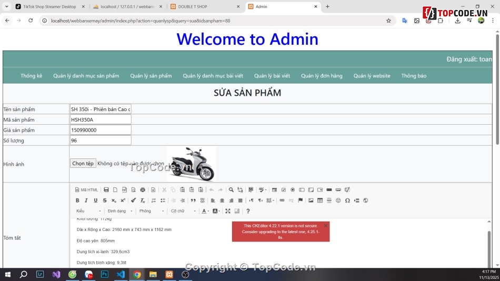
Task: Toggle Bold formatting in editor
Action: pyautogui.click(x=77, y=200)
